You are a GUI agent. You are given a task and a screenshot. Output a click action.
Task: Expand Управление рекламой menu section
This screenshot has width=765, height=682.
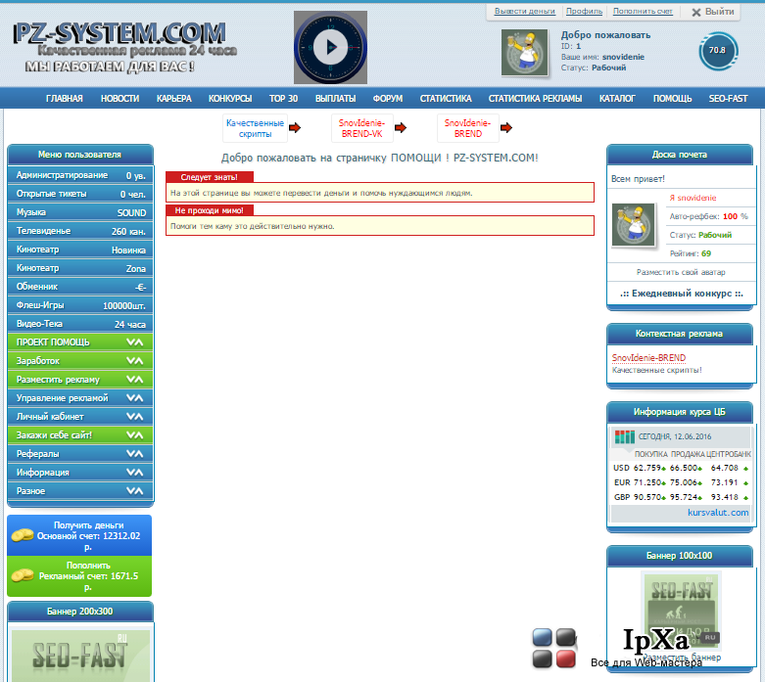click(x=80, y=398)
